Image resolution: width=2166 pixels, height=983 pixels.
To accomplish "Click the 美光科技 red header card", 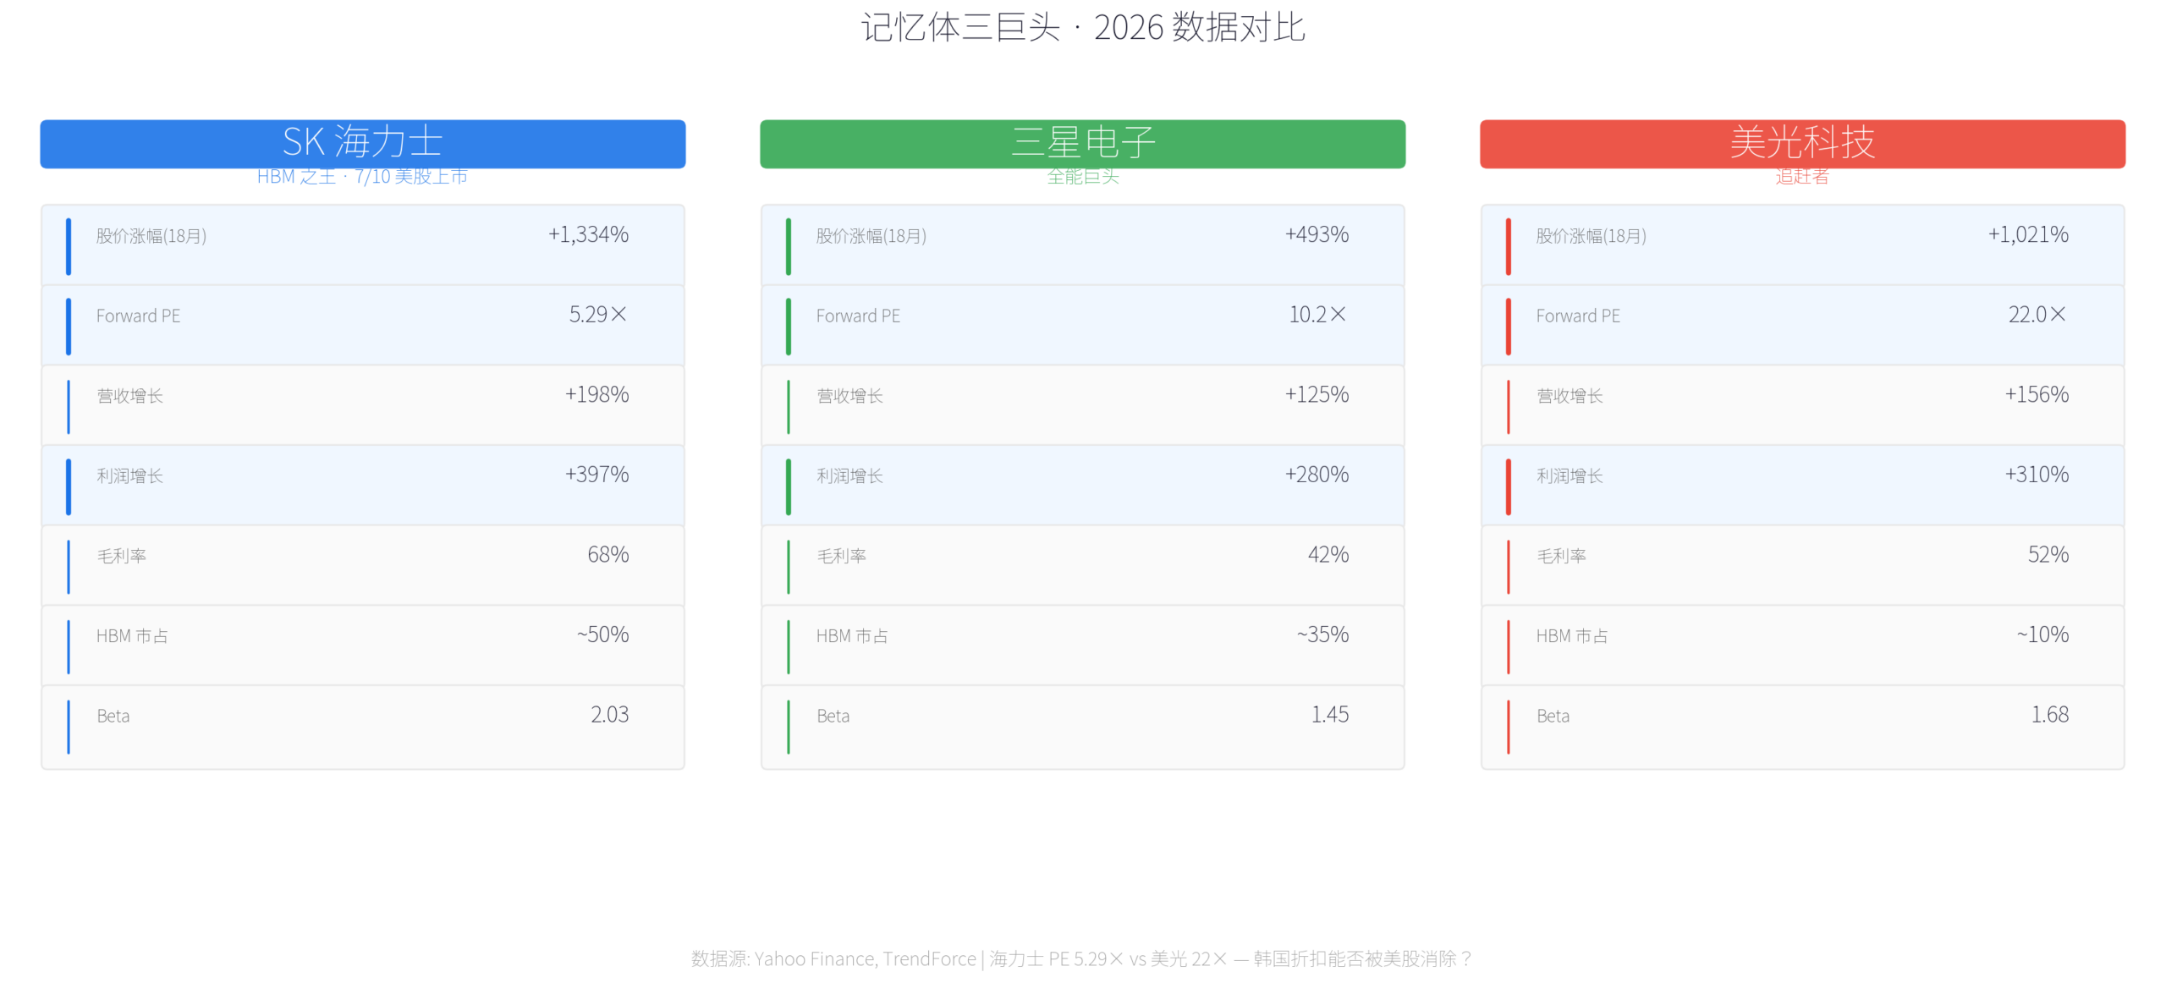I will (x=1802, y=144).
